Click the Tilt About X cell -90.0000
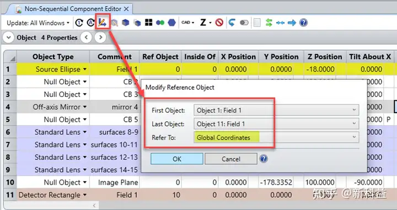This screenshot has width=397, height=210. tap(365, 182)
